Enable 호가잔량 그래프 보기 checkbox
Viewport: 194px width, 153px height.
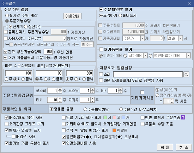(6, 124)
